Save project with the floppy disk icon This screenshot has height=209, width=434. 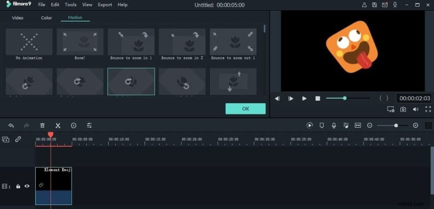(x=374, y=5)
